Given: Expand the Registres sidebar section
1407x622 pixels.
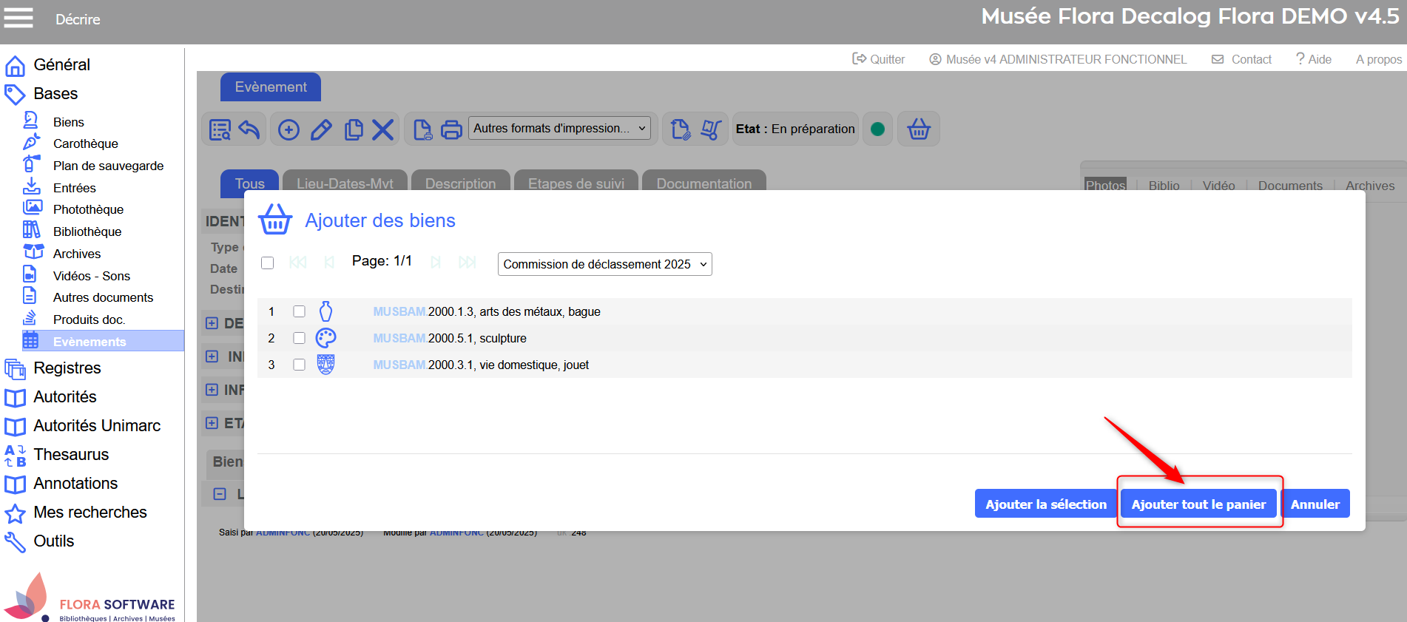Looking at the screenshot, I should coord(67,368).
